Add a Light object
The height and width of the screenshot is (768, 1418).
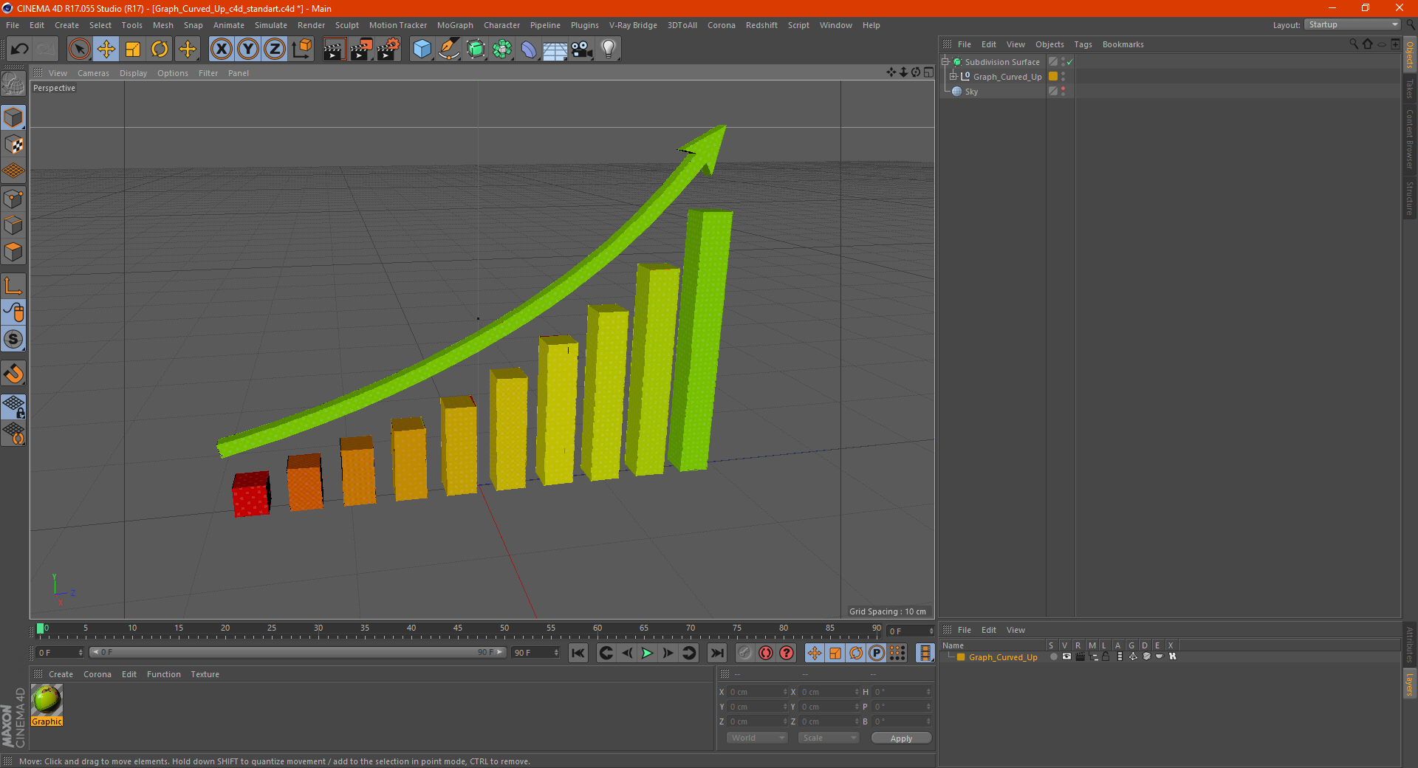609,49
